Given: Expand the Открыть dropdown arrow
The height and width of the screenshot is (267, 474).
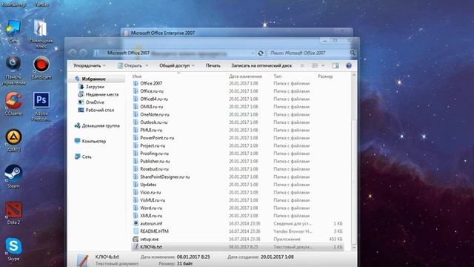Looking at the screenshot, I should point(147,66).
